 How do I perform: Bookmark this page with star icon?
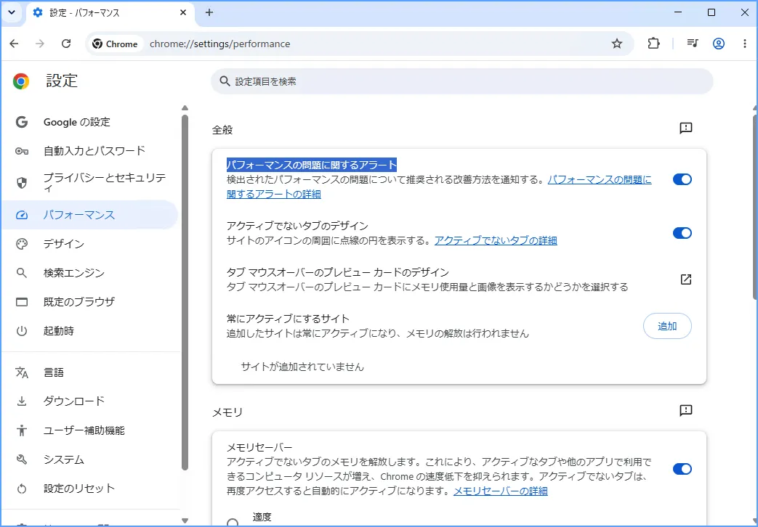pos(617,44)
